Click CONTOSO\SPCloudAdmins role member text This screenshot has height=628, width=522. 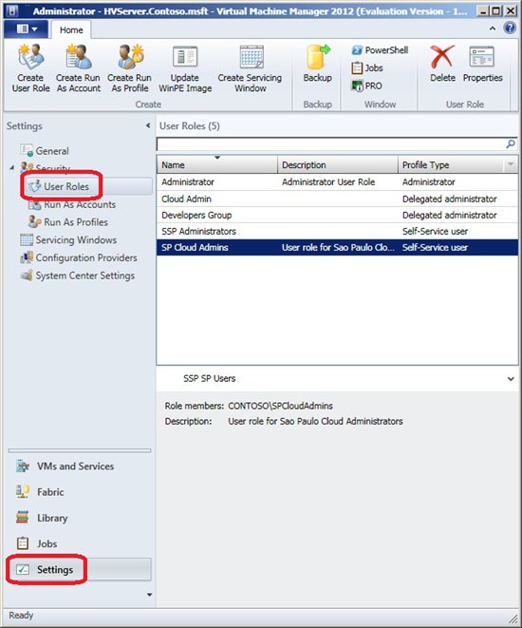coord(280,406)
